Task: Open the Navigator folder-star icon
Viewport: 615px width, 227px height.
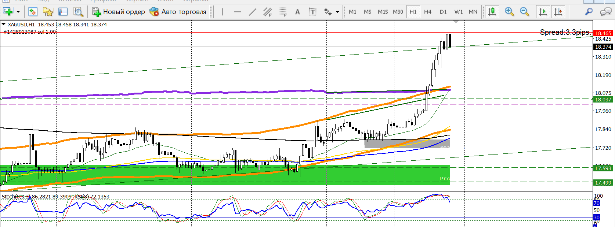Action: point(48,12)
